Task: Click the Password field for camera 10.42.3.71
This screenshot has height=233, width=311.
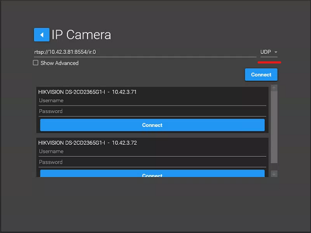Action: [152, 111]
